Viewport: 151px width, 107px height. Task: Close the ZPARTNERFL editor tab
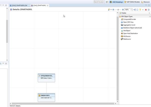point(48,5)
